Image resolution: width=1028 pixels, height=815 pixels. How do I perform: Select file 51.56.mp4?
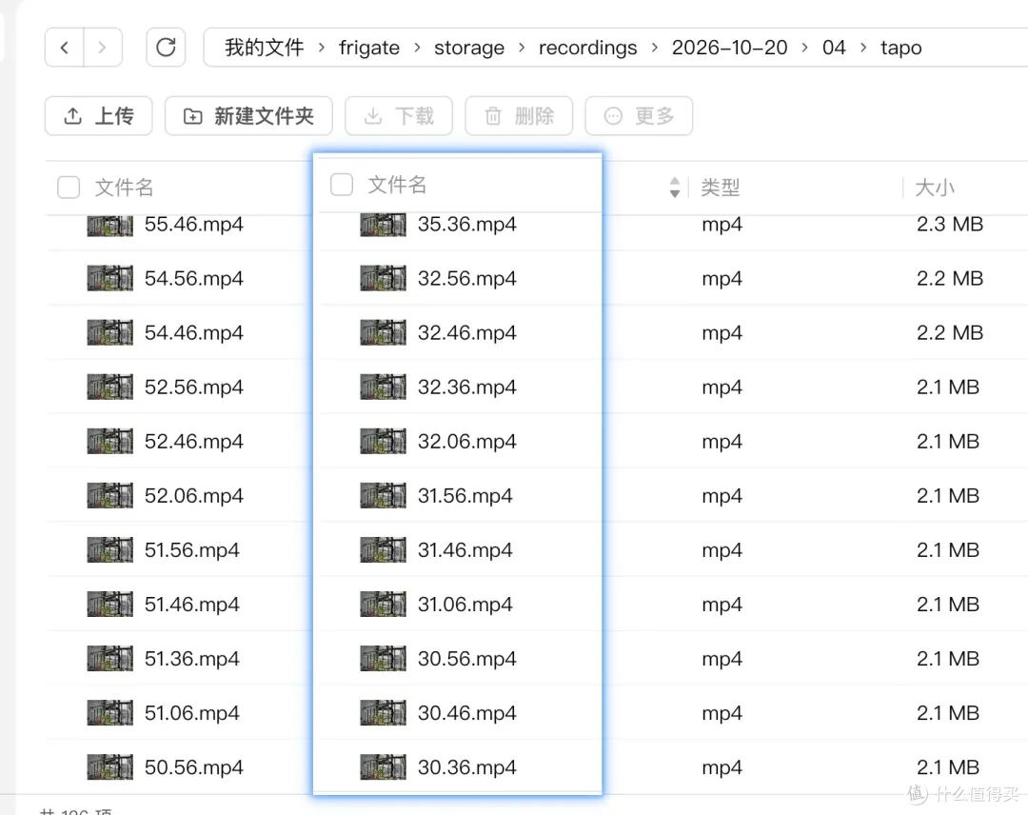[192, 550]
